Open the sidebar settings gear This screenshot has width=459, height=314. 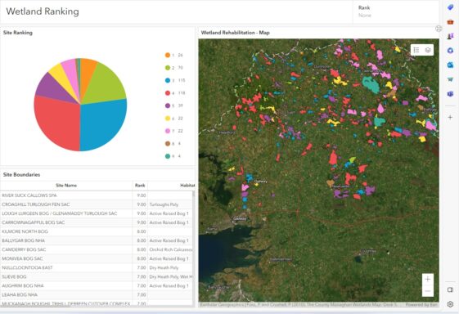(x=450, y=304)
